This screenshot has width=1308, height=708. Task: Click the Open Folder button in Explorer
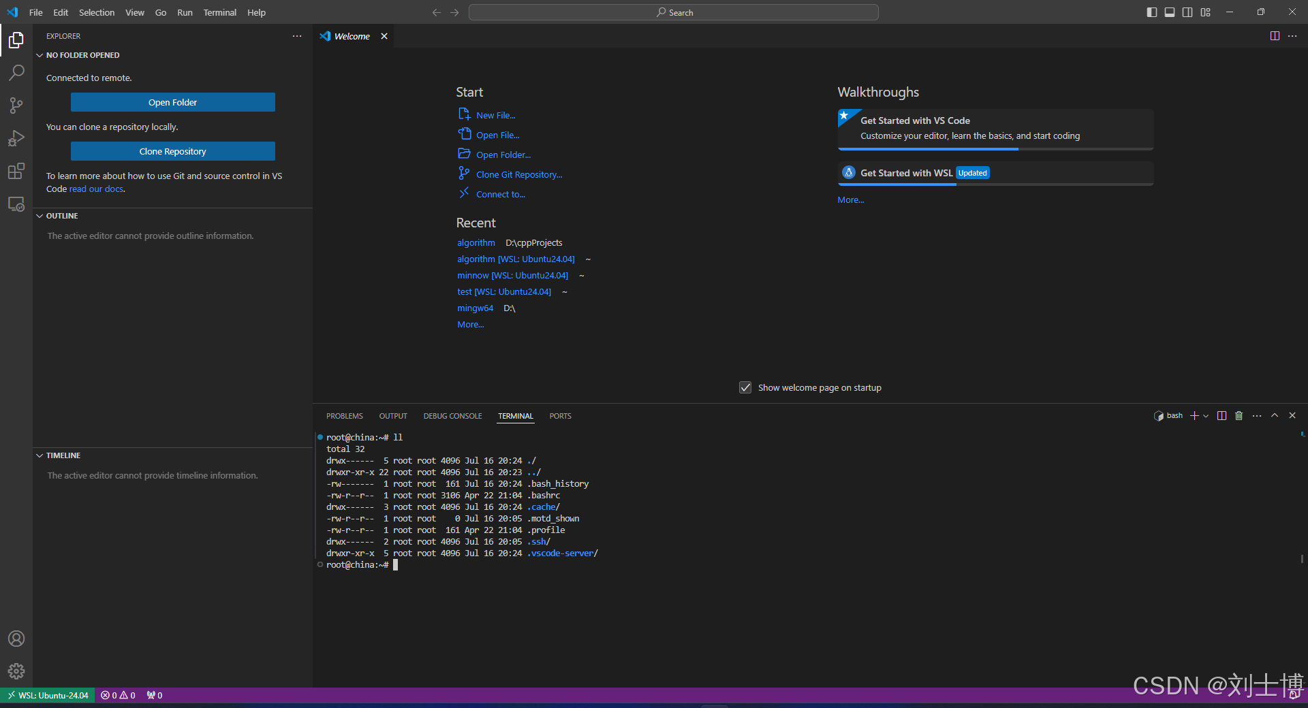[173, 102]
